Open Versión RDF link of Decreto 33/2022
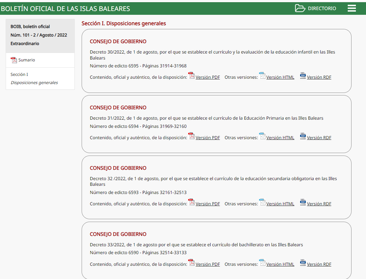Image resolution: width=366 pixels, height=279 pixels. pyautogui.click(x=319, y=264)
